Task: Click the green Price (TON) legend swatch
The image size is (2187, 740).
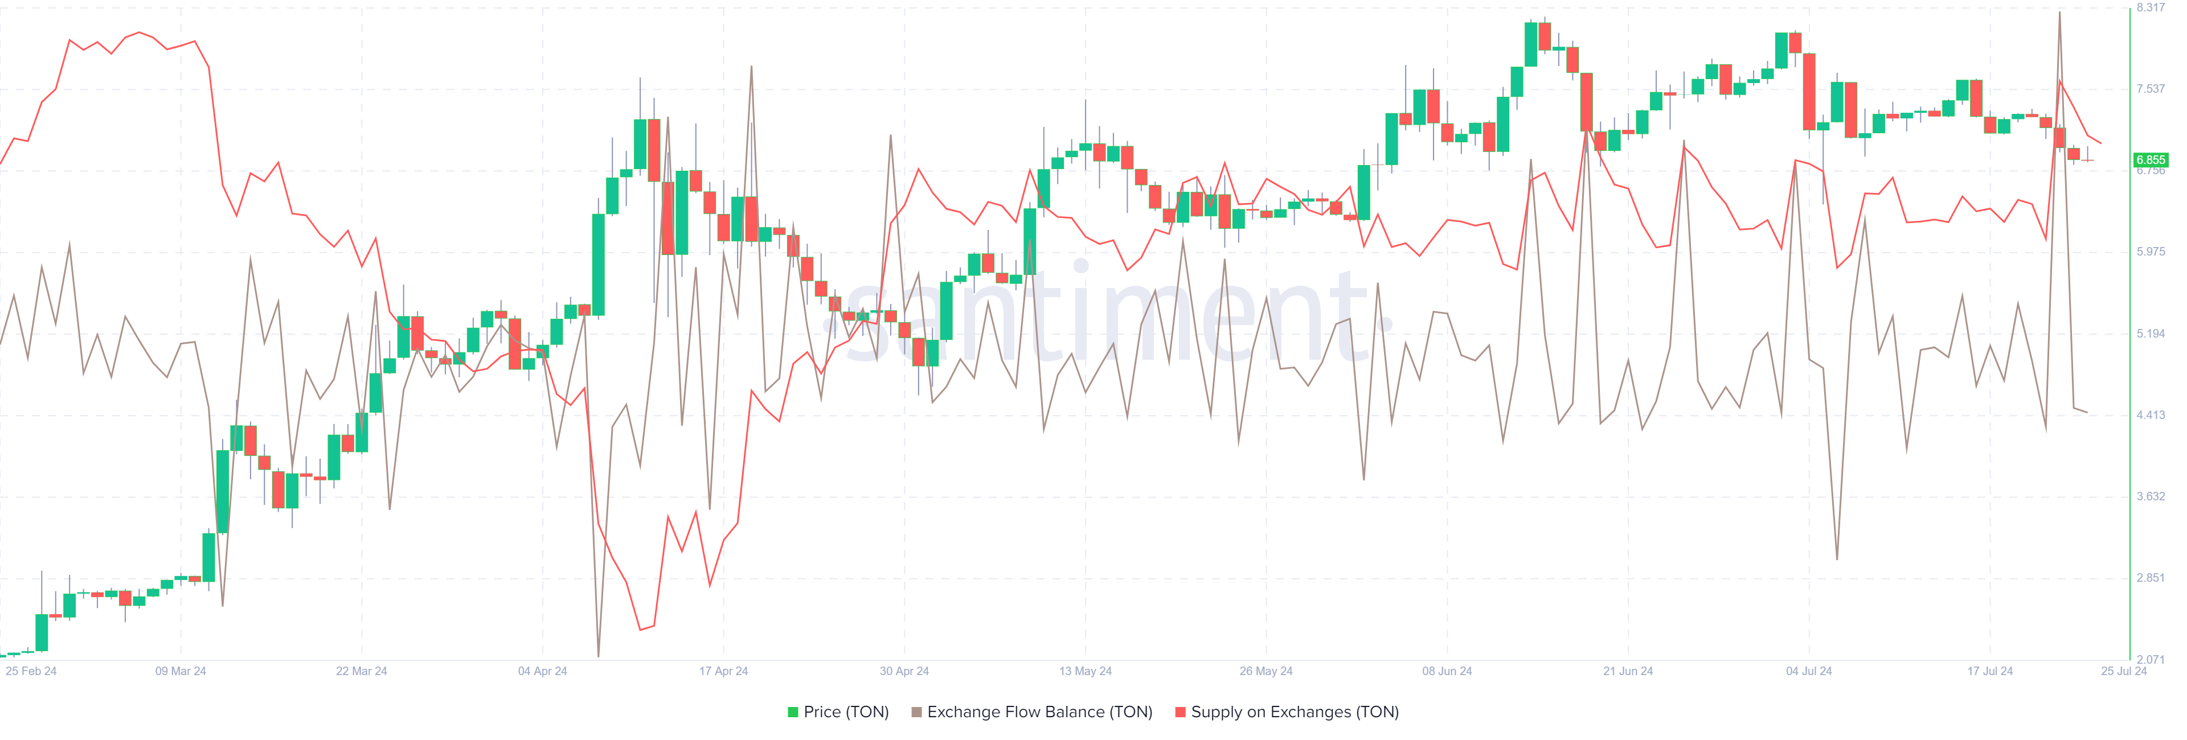Action: 793,712
